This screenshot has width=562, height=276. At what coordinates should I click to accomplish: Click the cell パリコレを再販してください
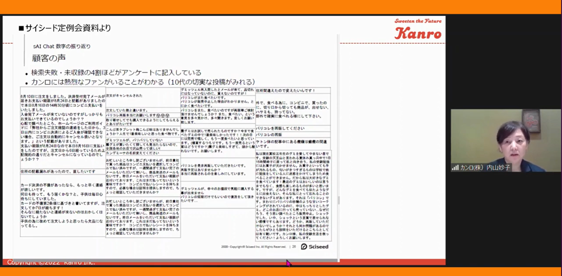(293, 128)
